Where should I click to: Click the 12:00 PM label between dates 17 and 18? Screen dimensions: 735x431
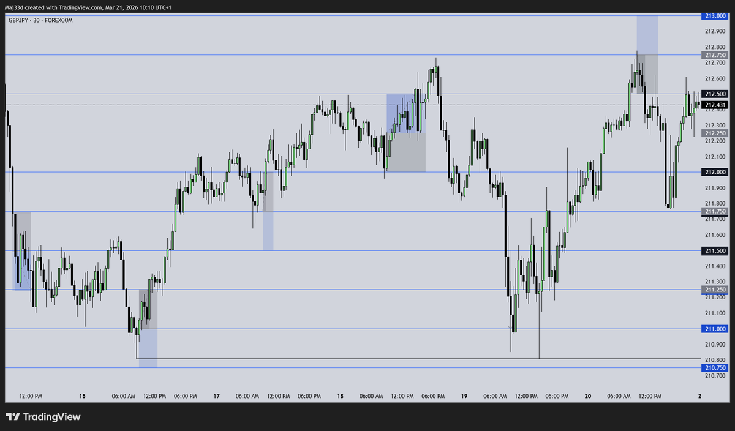tap(278, 396)
